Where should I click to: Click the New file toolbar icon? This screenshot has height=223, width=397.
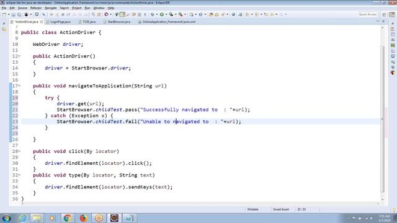click(4, 14)
